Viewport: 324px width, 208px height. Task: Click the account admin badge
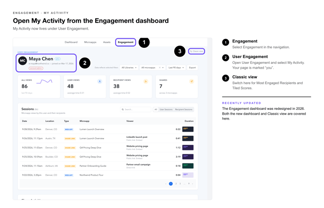[x=36, y=68]
